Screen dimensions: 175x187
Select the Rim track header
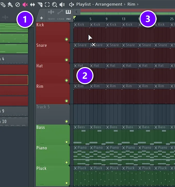[x=53, y=94]
